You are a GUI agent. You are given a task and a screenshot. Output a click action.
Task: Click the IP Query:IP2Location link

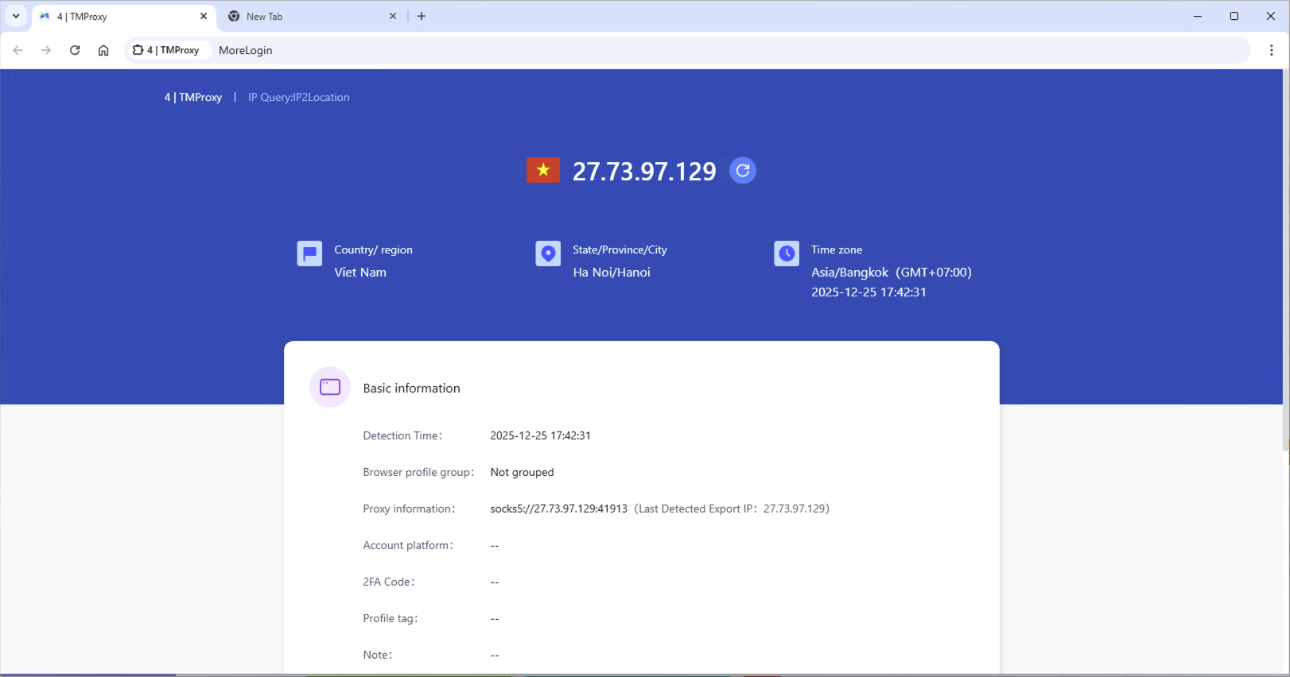[298, 97]
